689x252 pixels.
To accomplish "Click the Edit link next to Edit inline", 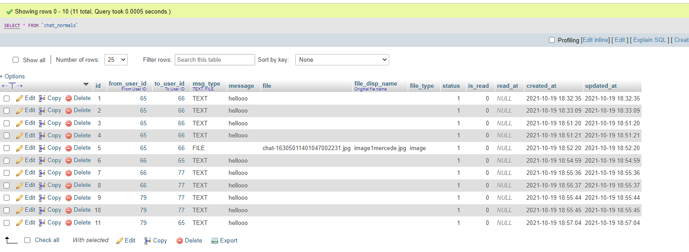I will [x=620, y=40].
